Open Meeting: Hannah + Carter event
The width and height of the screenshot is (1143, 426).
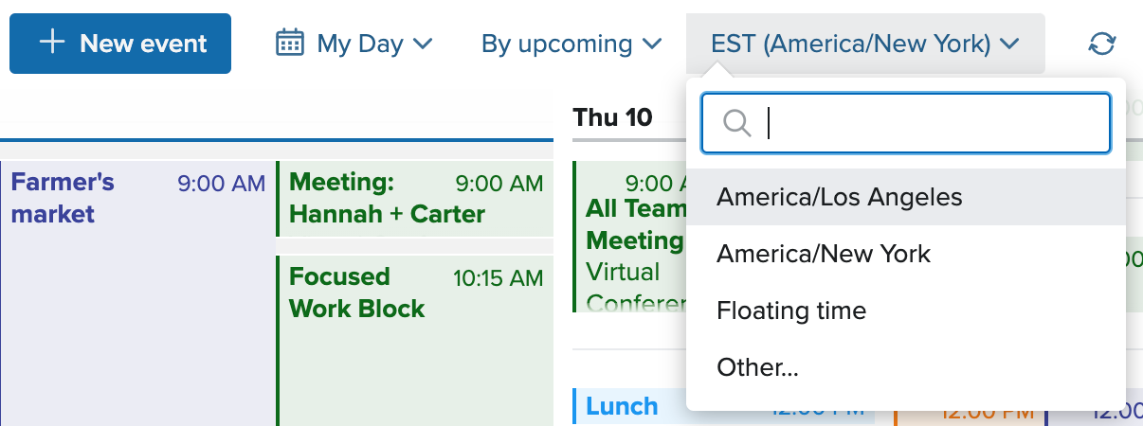tap(414, 199)
